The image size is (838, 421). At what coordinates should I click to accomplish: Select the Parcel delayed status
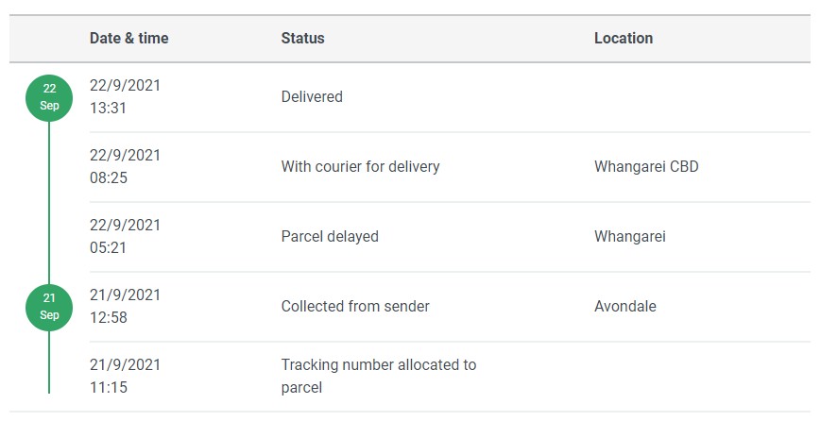[x=330, y=237]
